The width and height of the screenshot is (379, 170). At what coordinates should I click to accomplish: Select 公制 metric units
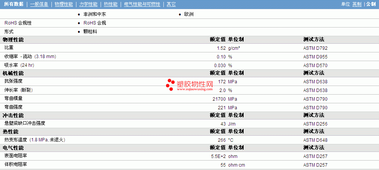pos(371,4)
